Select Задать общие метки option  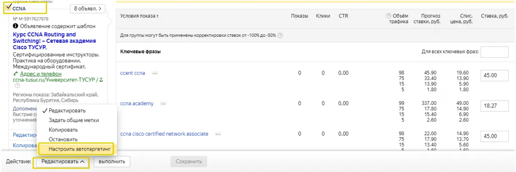tap(74, 120)
